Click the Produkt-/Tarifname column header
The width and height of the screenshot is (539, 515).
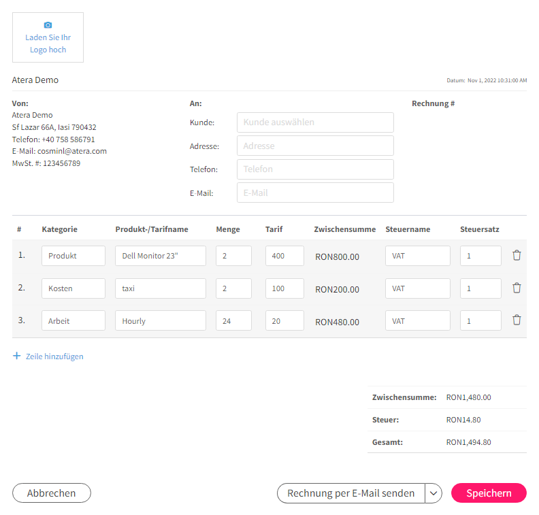coord(152,229)
